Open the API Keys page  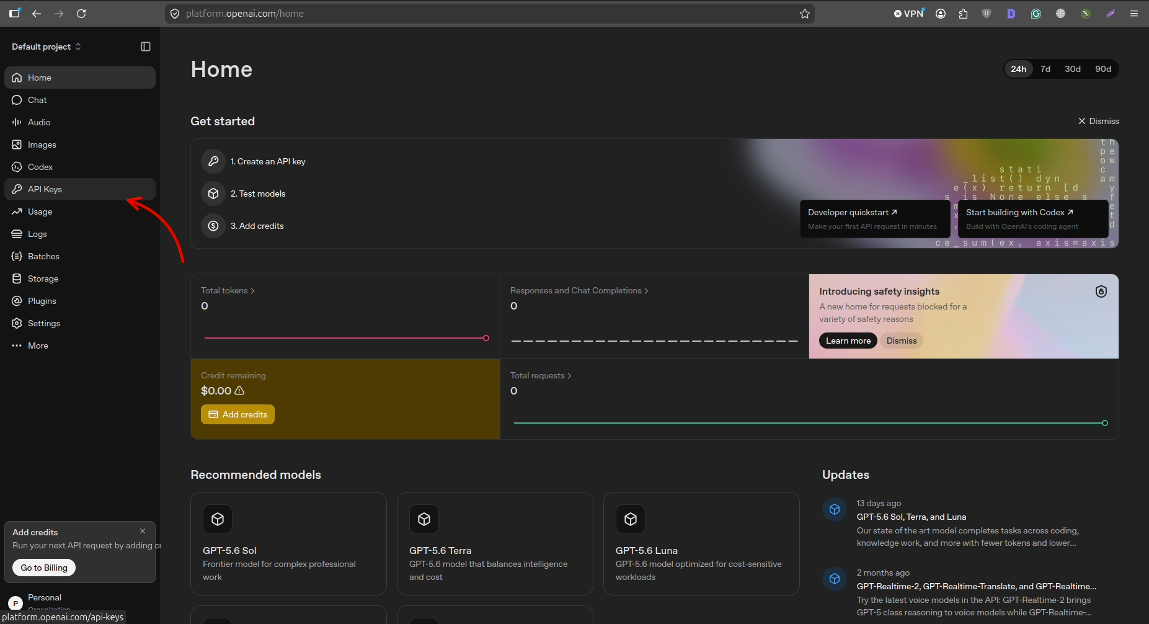point(79,189)
